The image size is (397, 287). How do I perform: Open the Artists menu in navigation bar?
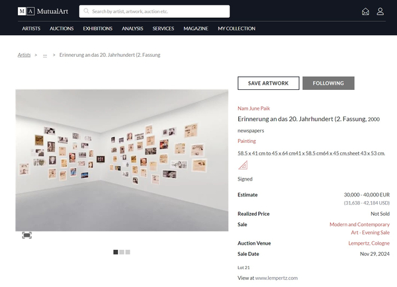pyautogui.click(x=31, y=28)
